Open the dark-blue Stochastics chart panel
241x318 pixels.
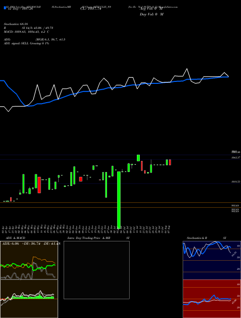(x=212, y=260)
